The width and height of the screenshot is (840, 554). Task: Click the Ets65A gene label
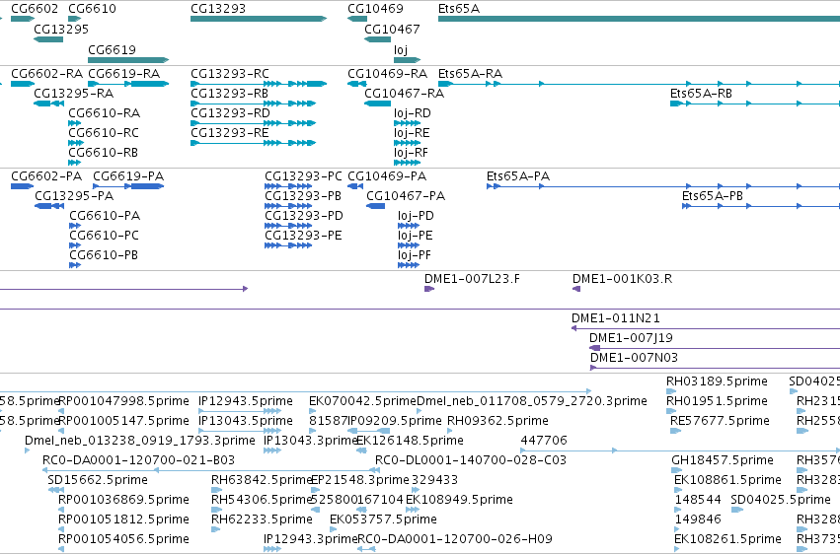click(459, 9)
